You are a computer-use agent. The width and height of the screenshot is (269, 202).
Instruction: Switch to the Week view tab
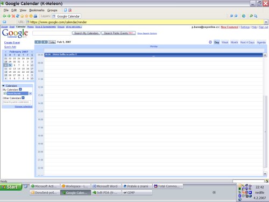click(225, 43)
